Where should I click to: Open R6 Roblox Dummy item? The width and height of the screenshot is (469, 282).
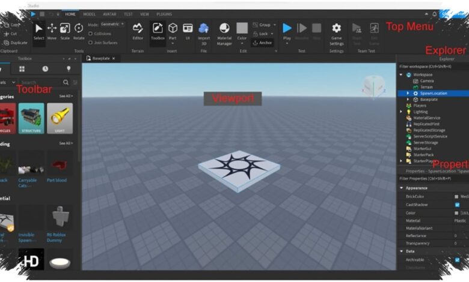click(x=60, y=224)
